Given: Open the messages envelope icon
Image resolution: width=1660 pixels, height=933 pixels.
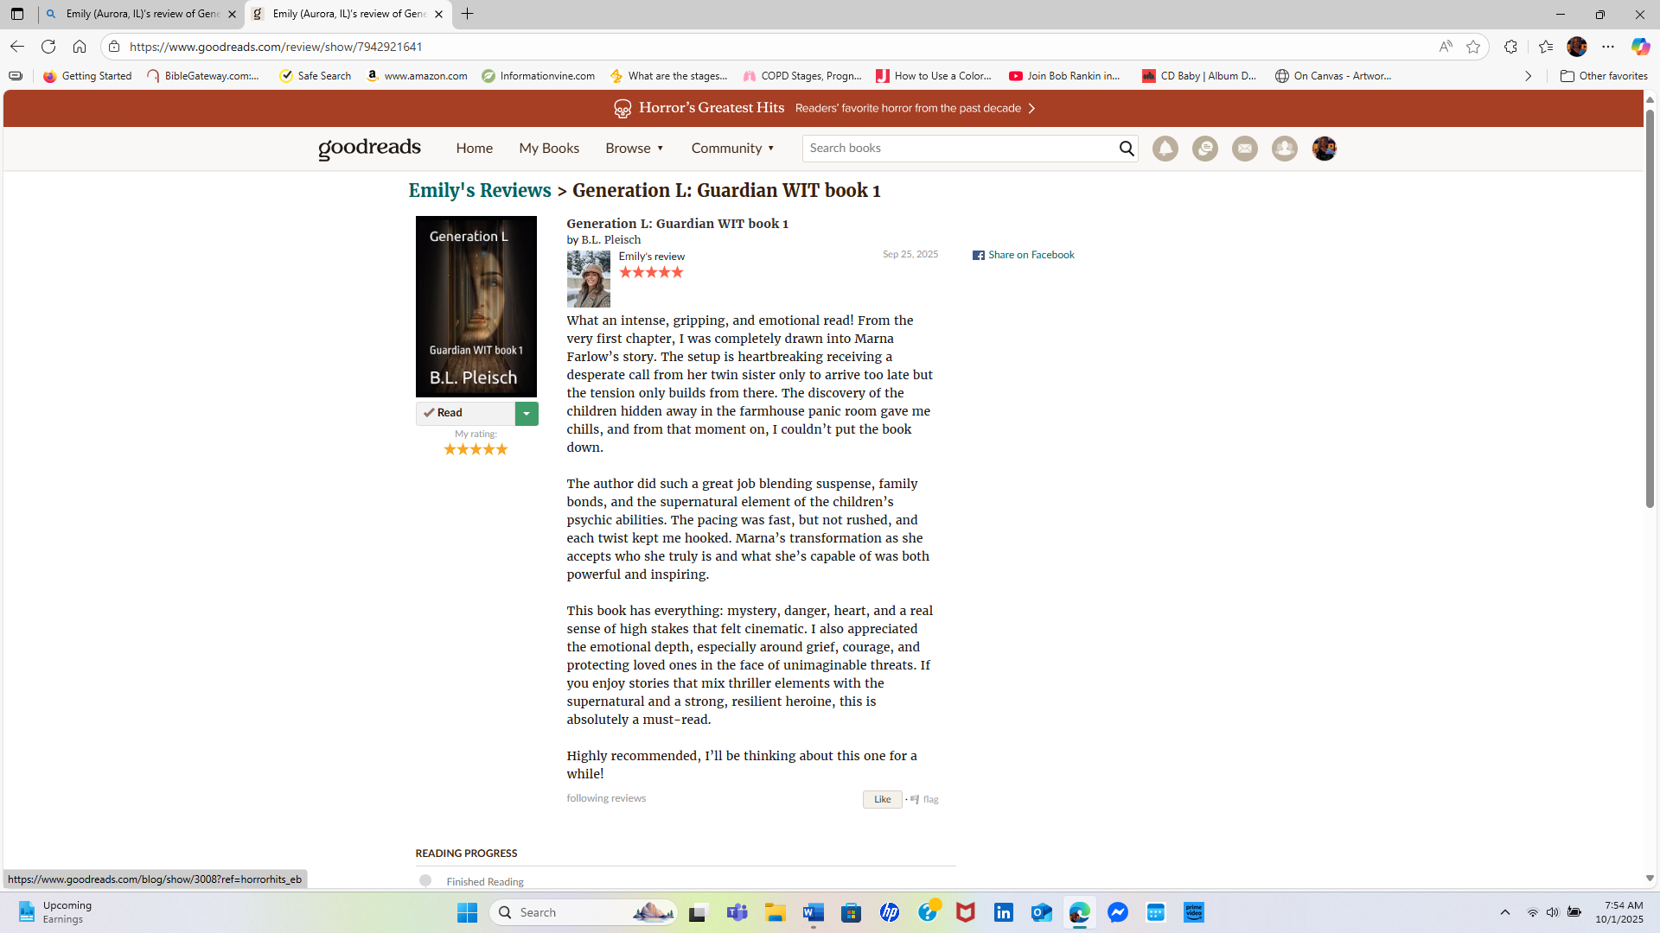Looking at the screenshot, I should tap(1244, 149).
